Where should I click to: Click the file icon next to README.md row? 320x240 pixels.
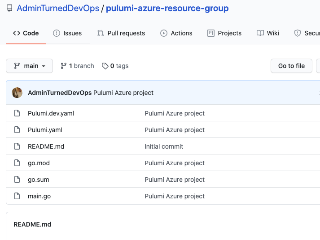pyautogui.click(x=17, y=146)
